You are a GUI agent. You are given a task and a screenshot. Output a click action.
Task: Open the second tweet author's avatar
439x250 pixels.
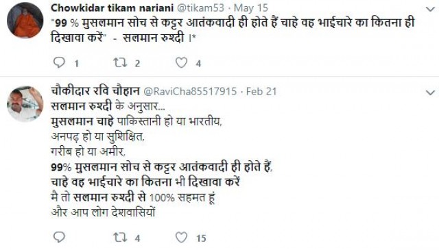point(25,103)
